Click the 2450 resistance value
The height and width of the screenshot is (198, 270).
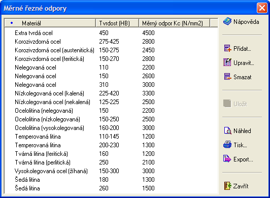(x=148, y=50)
